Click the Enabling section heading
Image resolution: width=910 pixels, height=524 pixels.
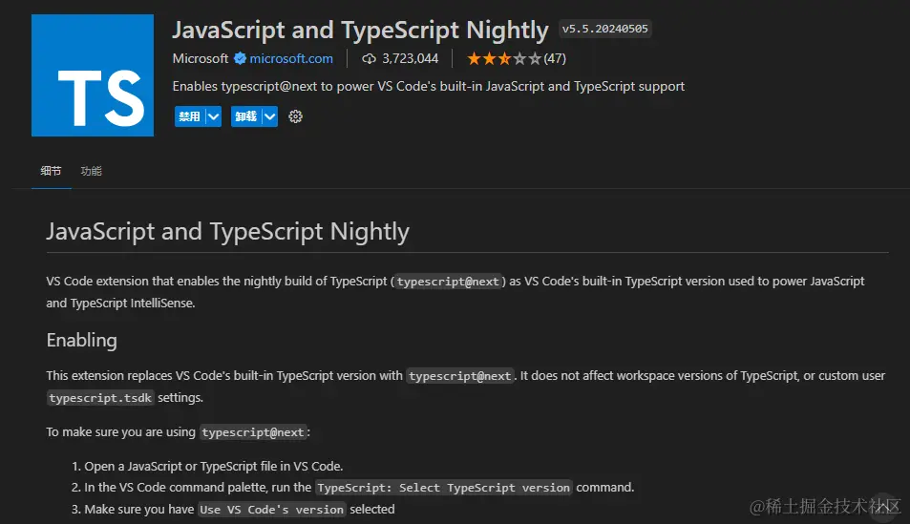[x=82, y=340]
